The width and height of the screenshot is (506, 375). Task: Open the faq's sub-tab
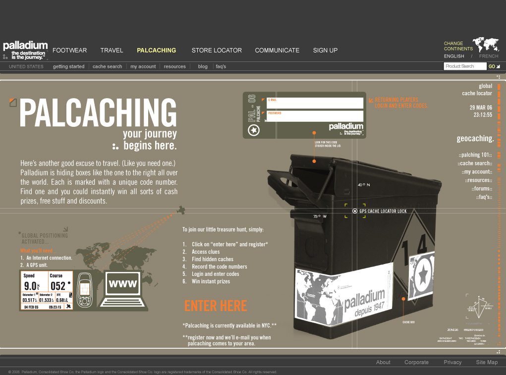[x=221, y=66]
